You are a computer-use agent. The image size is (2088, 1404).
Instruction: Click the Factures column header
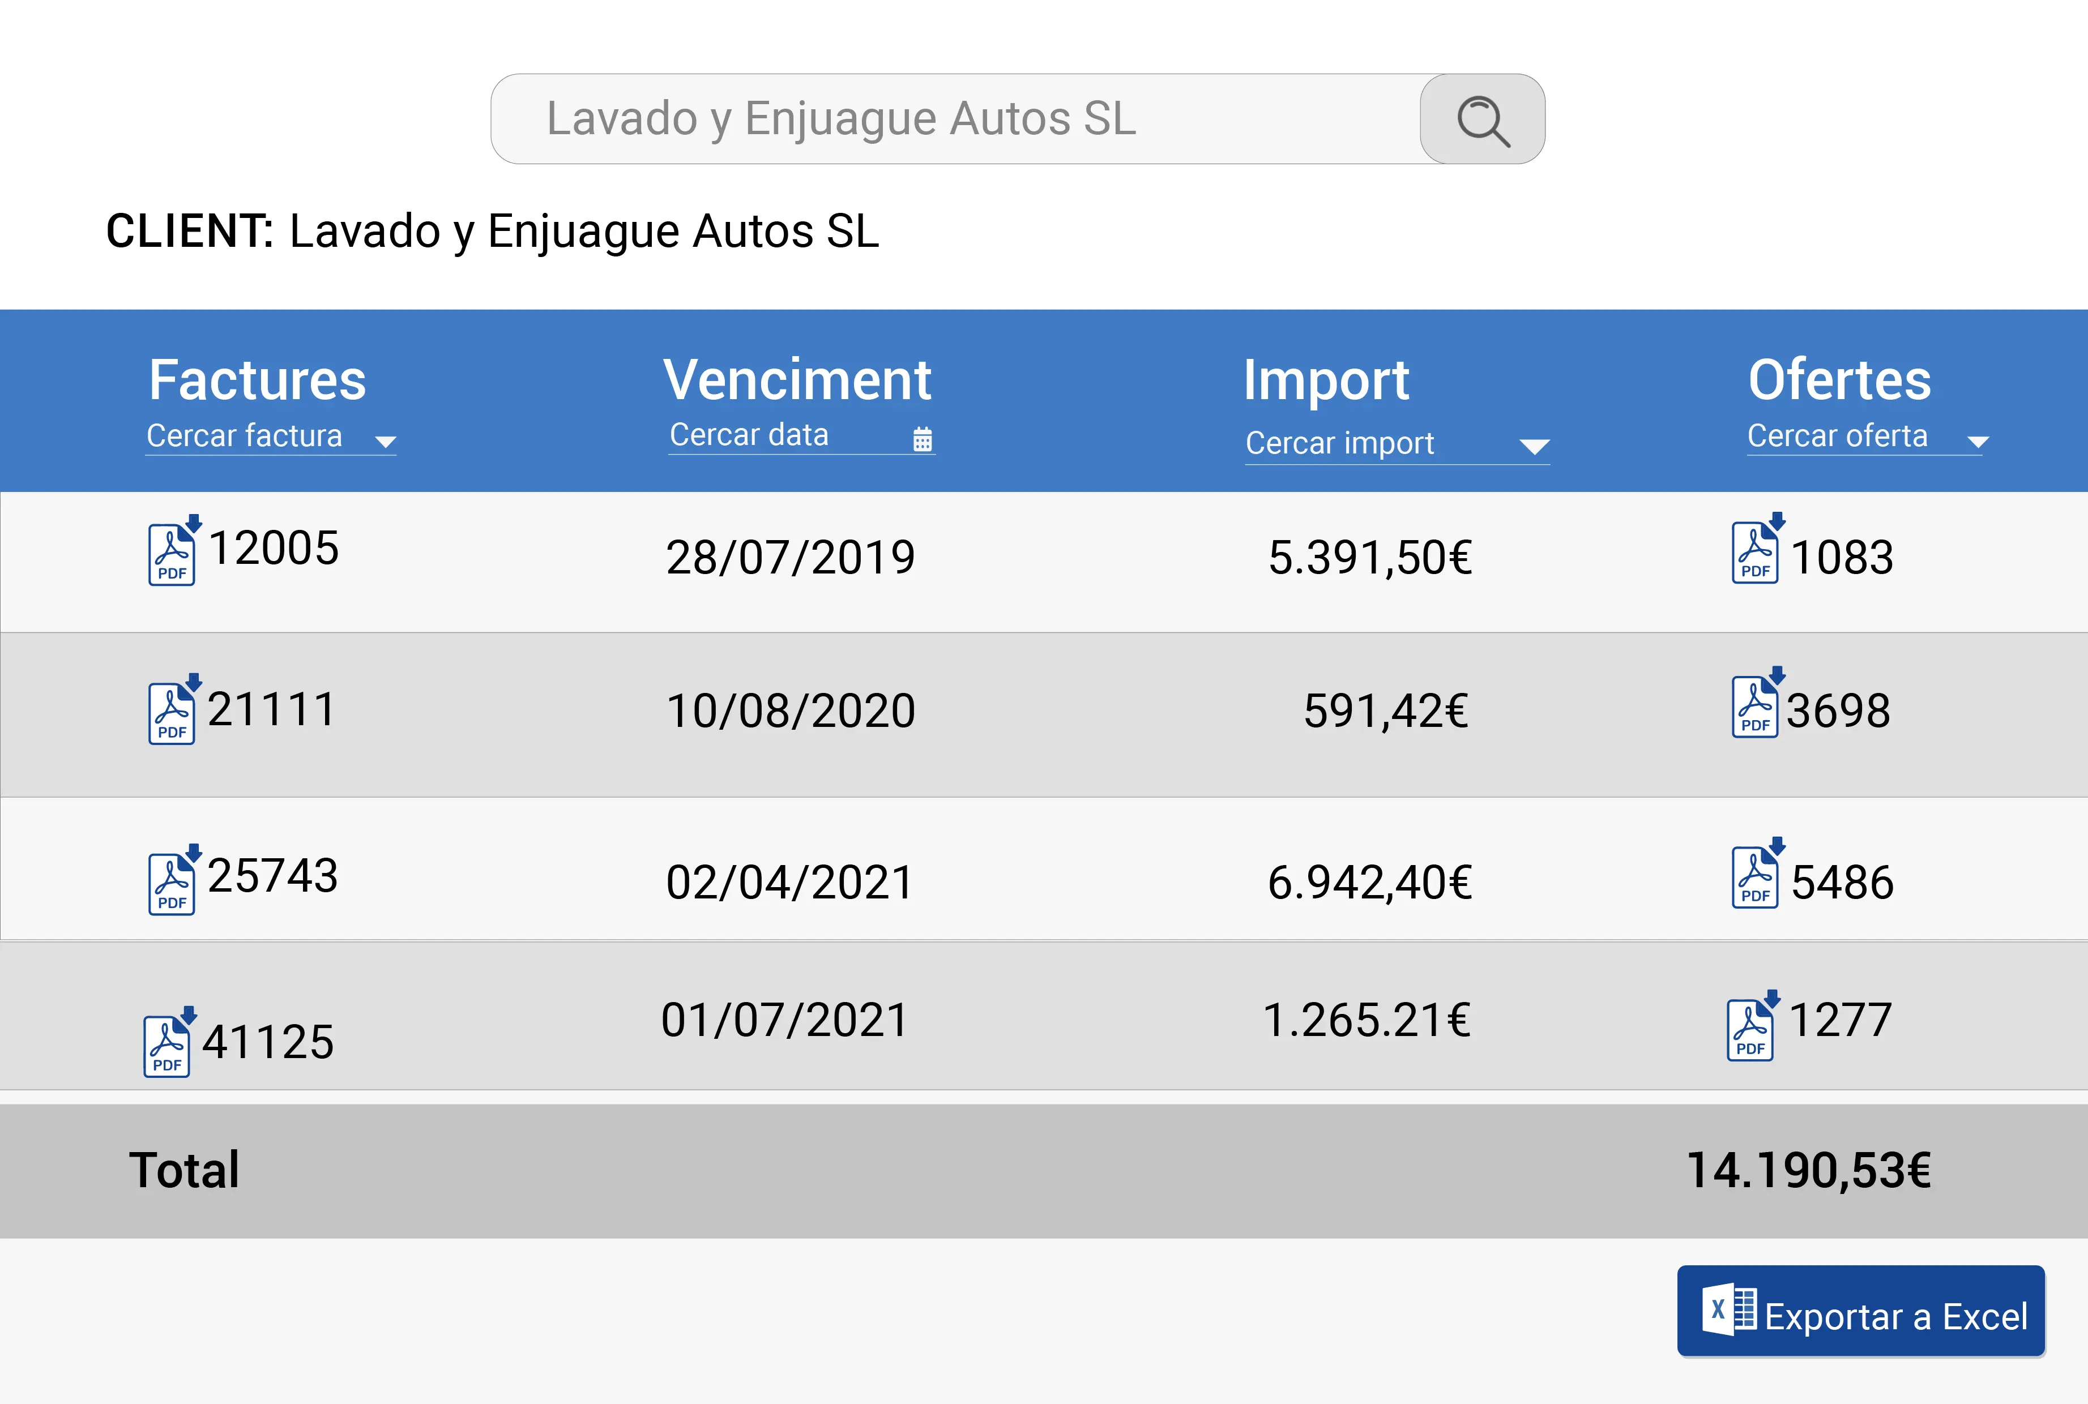click(x=258, y=380)
